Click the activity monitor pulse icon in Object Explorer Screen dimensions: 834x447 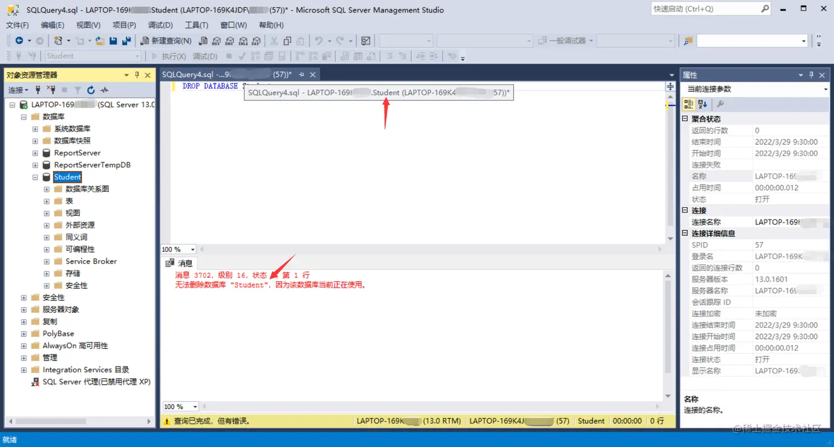104,90
